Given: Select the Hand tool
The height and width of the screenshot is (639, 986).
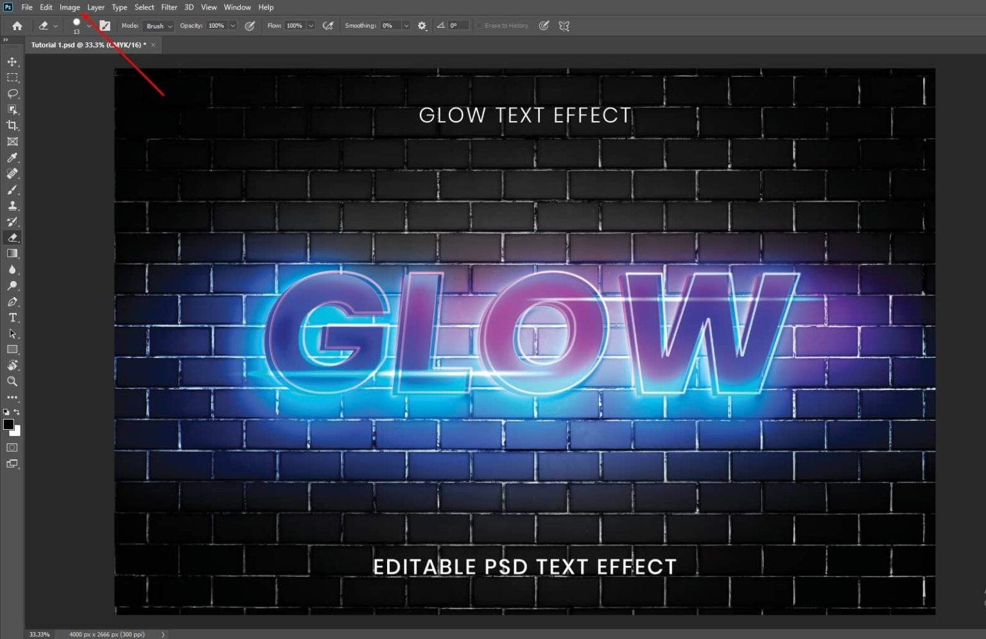Looking at the screenshot, I should pos(12,366).
